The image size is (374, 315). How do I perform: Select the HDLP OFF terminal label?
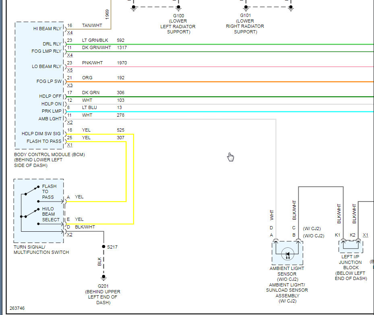(50, 96)
